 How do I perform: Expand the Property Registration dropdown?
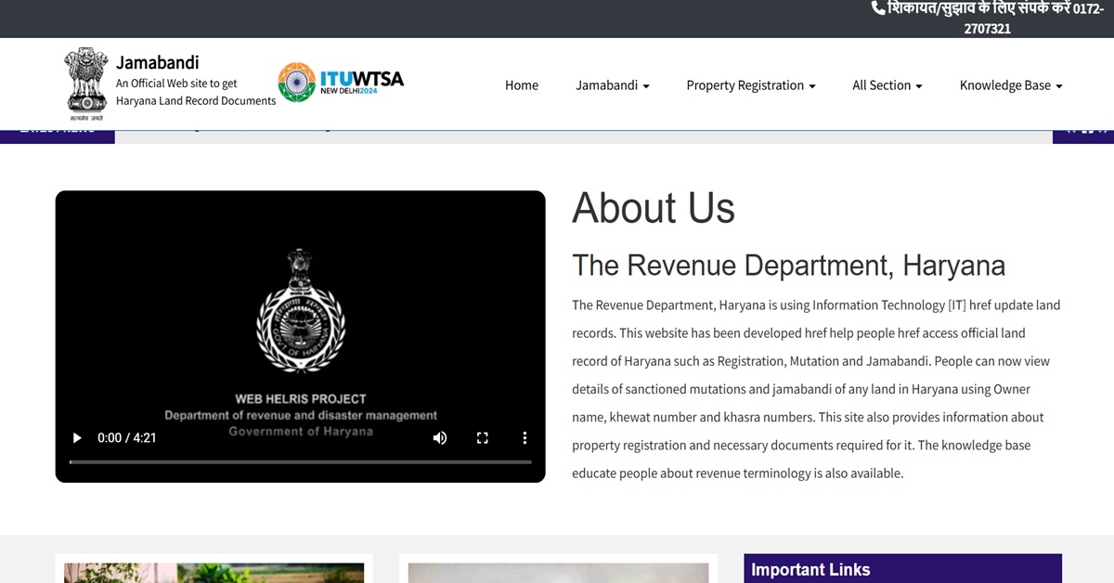751,85
